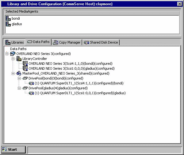
Task: Click the bondi QUANTUM SuperDLT1 tape drive icon
Action: pyautogui.click(x=31, y=83)
